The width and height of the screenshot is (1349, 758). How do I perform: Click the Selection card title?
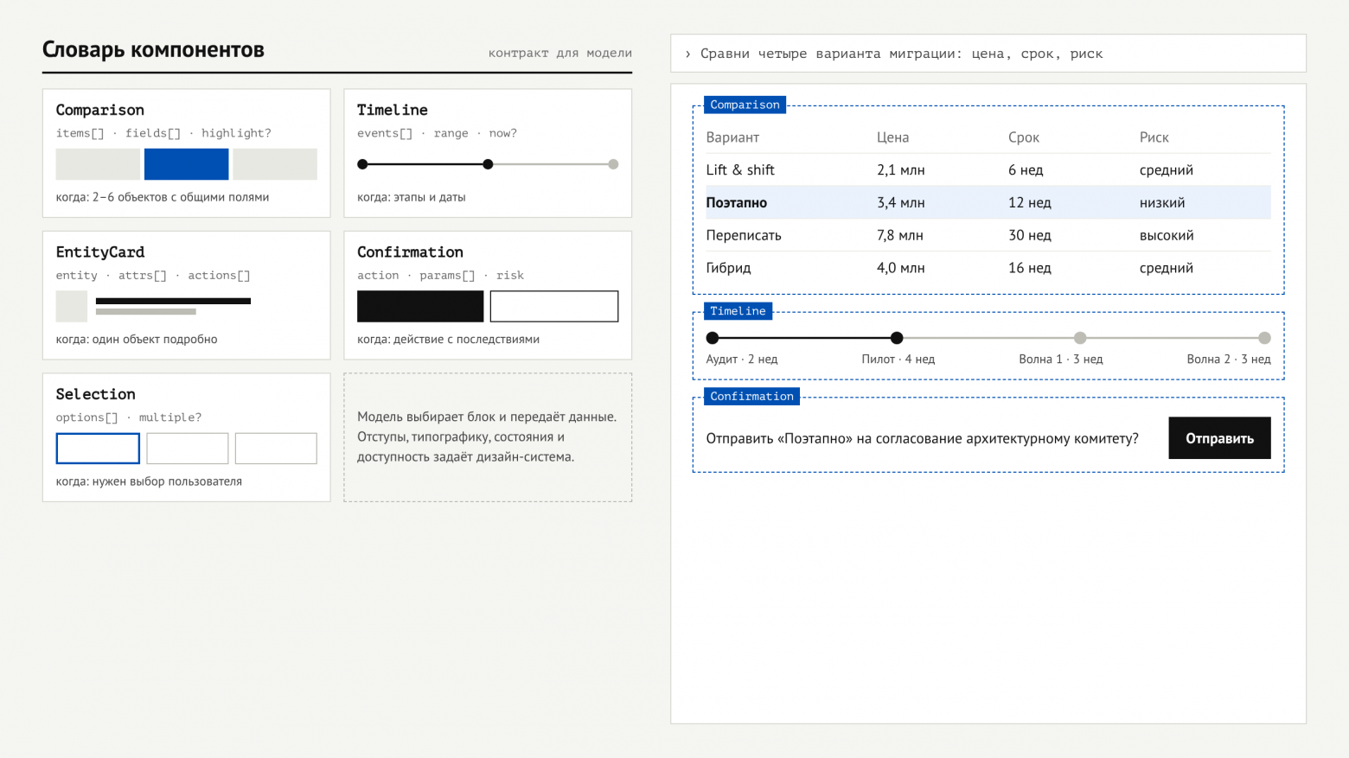[96, 394]
